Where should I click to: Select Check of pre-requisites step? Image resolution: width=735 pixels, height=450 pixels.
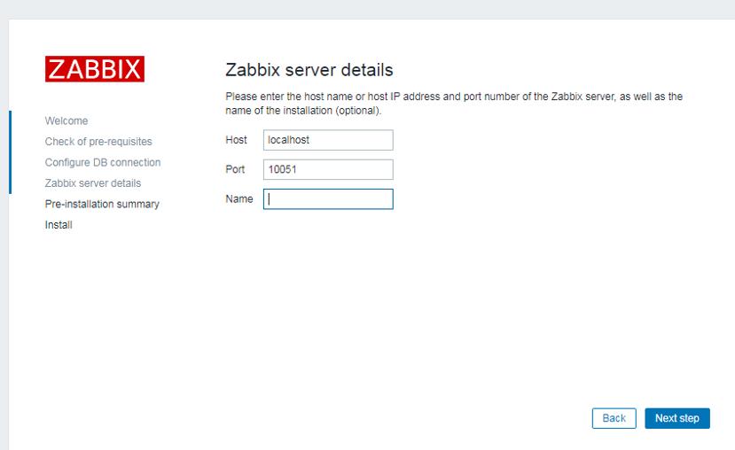point(98,142)
